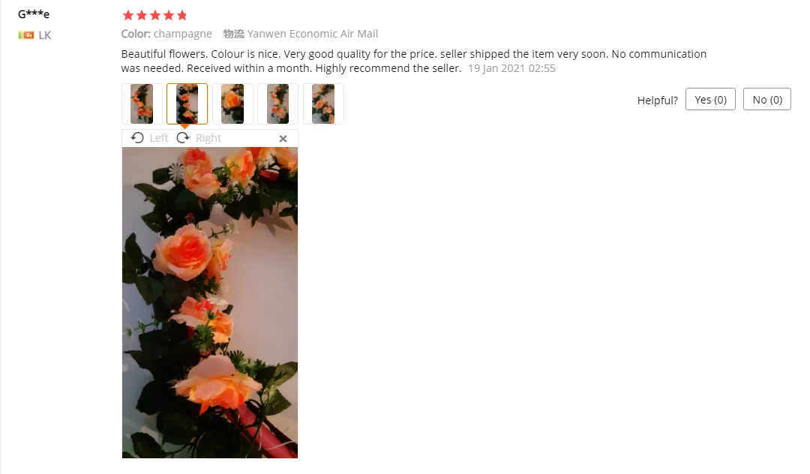The image size is (810, 474).
Task: Click the Sri Lanka flag icon
Action: click(x=25, y=35)
